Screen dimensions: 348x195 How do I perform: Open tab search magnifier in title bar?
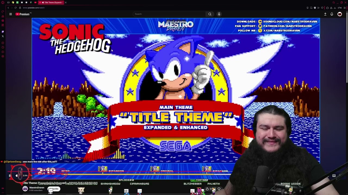point(334,2)
